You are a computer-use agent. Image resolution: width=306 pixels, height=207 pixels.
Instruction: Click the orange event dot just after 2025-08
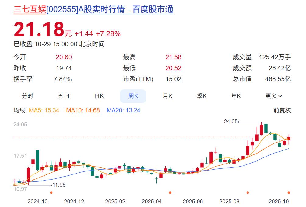248,193
